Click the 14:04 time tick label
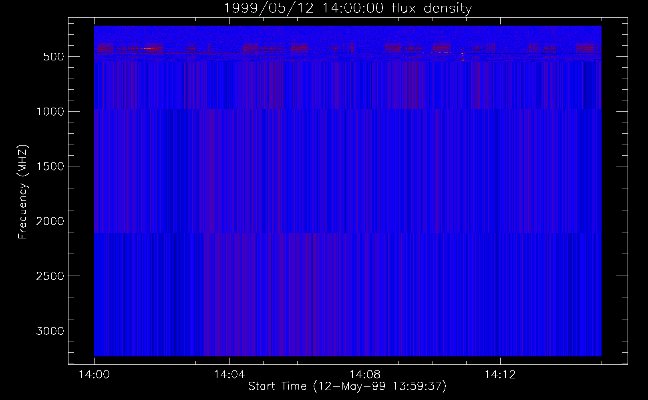The image size is (648, 400). coord(229,375)
